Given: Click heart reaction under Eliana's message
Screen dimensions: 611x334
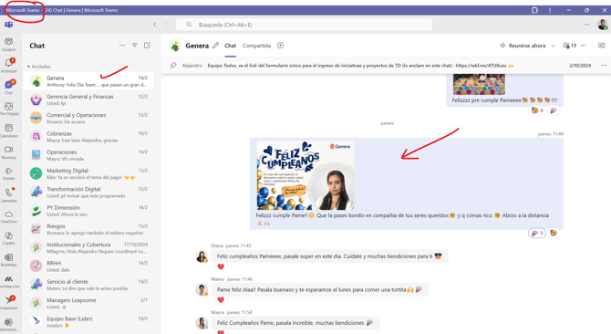Looking at the screenshot, I should pos(221,266).
